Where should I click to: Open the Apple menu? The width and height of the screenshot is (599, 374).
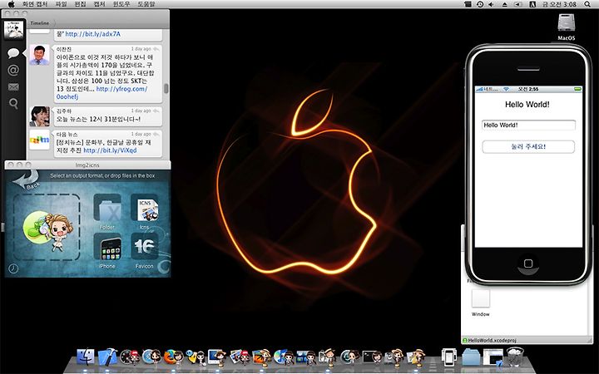point(11,4)
